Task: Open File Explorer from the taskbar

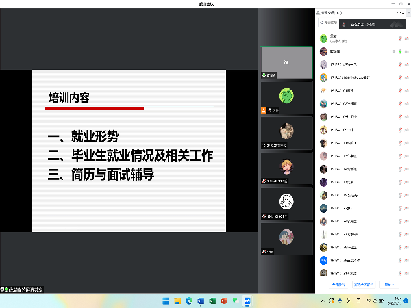Action: (177, 300)
